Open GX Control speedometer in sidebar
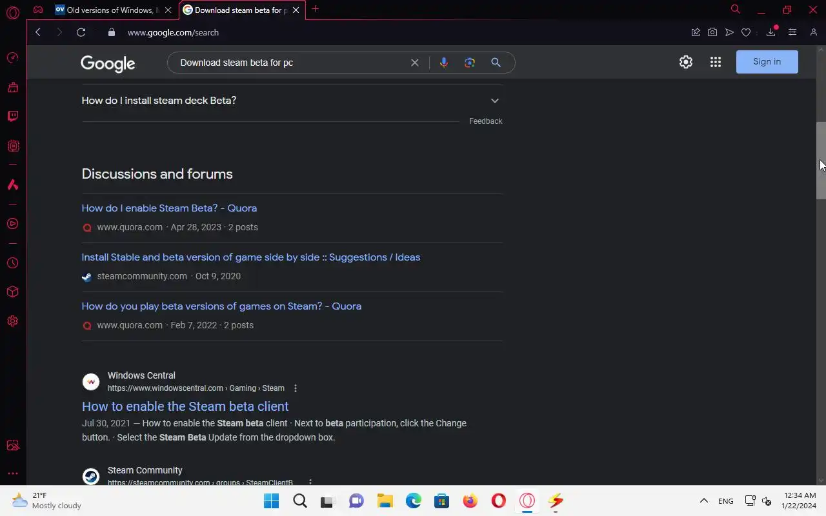Screen dimensions: 826x516 (x=12, y=58)
